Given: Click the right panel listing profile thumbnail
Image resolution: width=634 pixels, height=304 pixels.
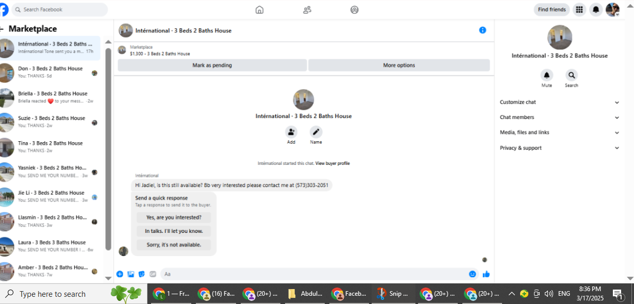Looking at the screenshot, I should point(559,38).
